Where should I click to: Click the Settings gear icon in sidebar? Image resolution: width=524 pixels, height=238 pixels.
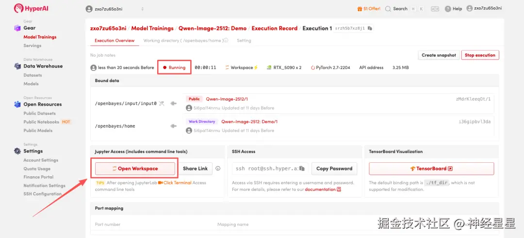pos(17,152)
